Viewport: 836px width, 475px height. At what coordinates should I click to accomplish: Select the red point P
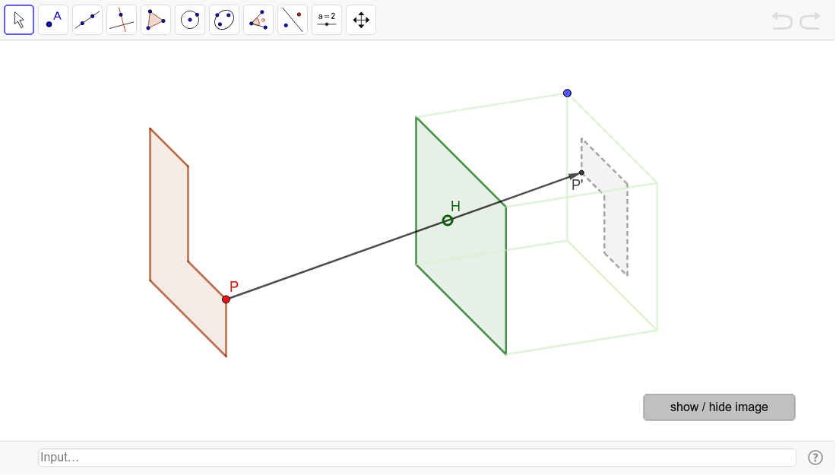[226, 299]
